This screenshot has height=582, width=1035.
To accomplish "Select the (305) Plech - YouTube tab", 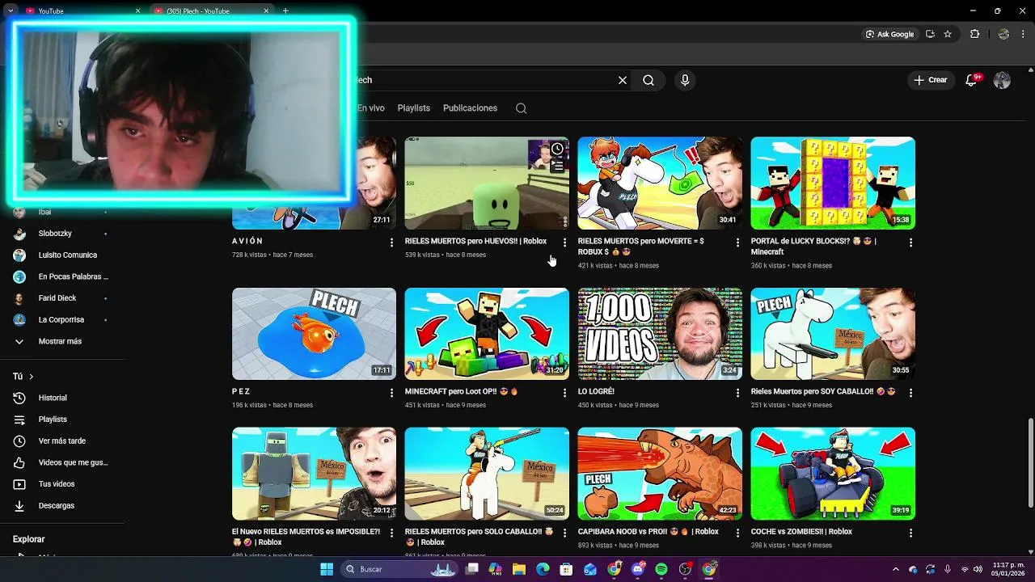I will (x=210, y=11).
